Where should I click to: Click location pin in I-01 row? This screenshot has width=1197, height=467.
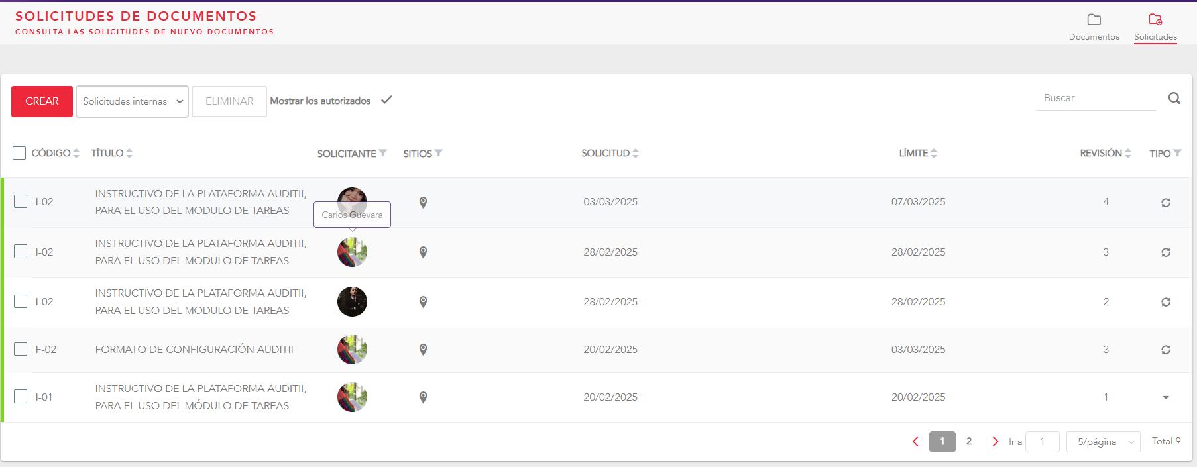click(423, 397)
